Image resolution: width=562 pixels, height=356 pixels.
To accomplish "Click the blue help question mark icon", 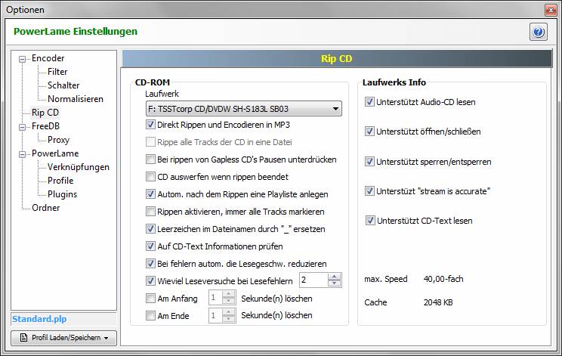I will 538,32.
